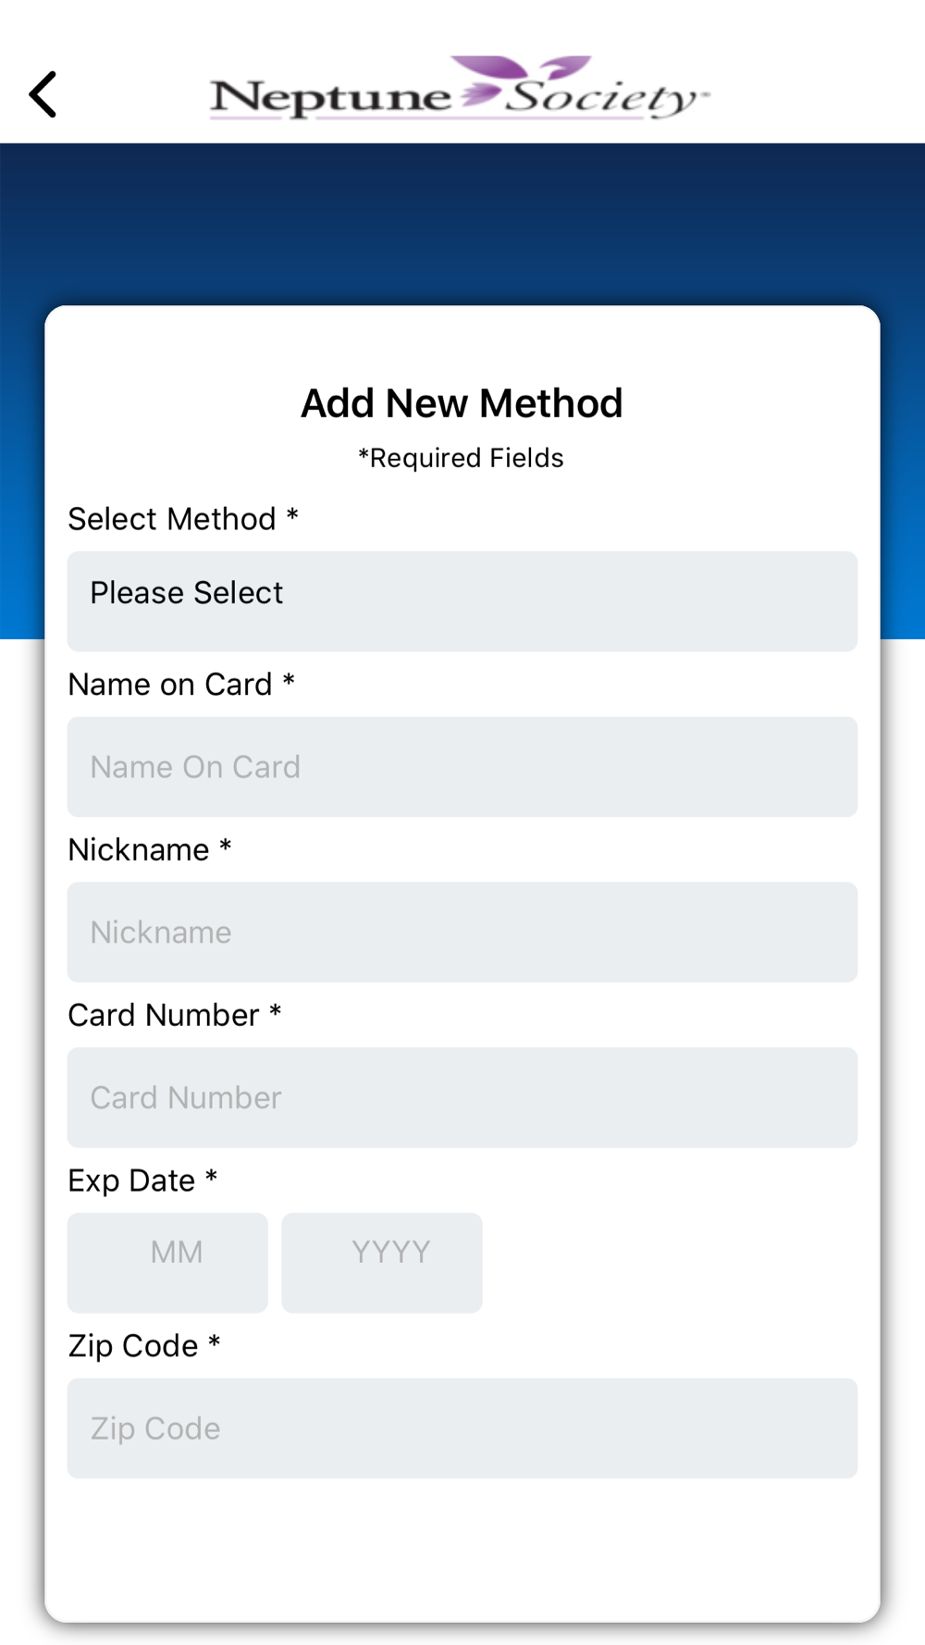Tap the Select Method label
Viewport: 925px width, 1645px height.
(183, 519)
